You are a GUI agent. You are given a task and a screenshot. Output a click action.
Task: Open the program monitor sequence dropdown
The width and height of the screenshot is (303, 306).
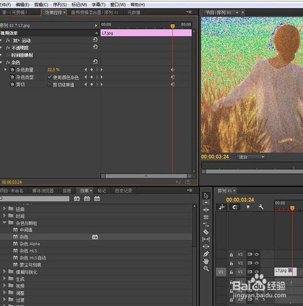pyautogui.click(x=237, y=13)
